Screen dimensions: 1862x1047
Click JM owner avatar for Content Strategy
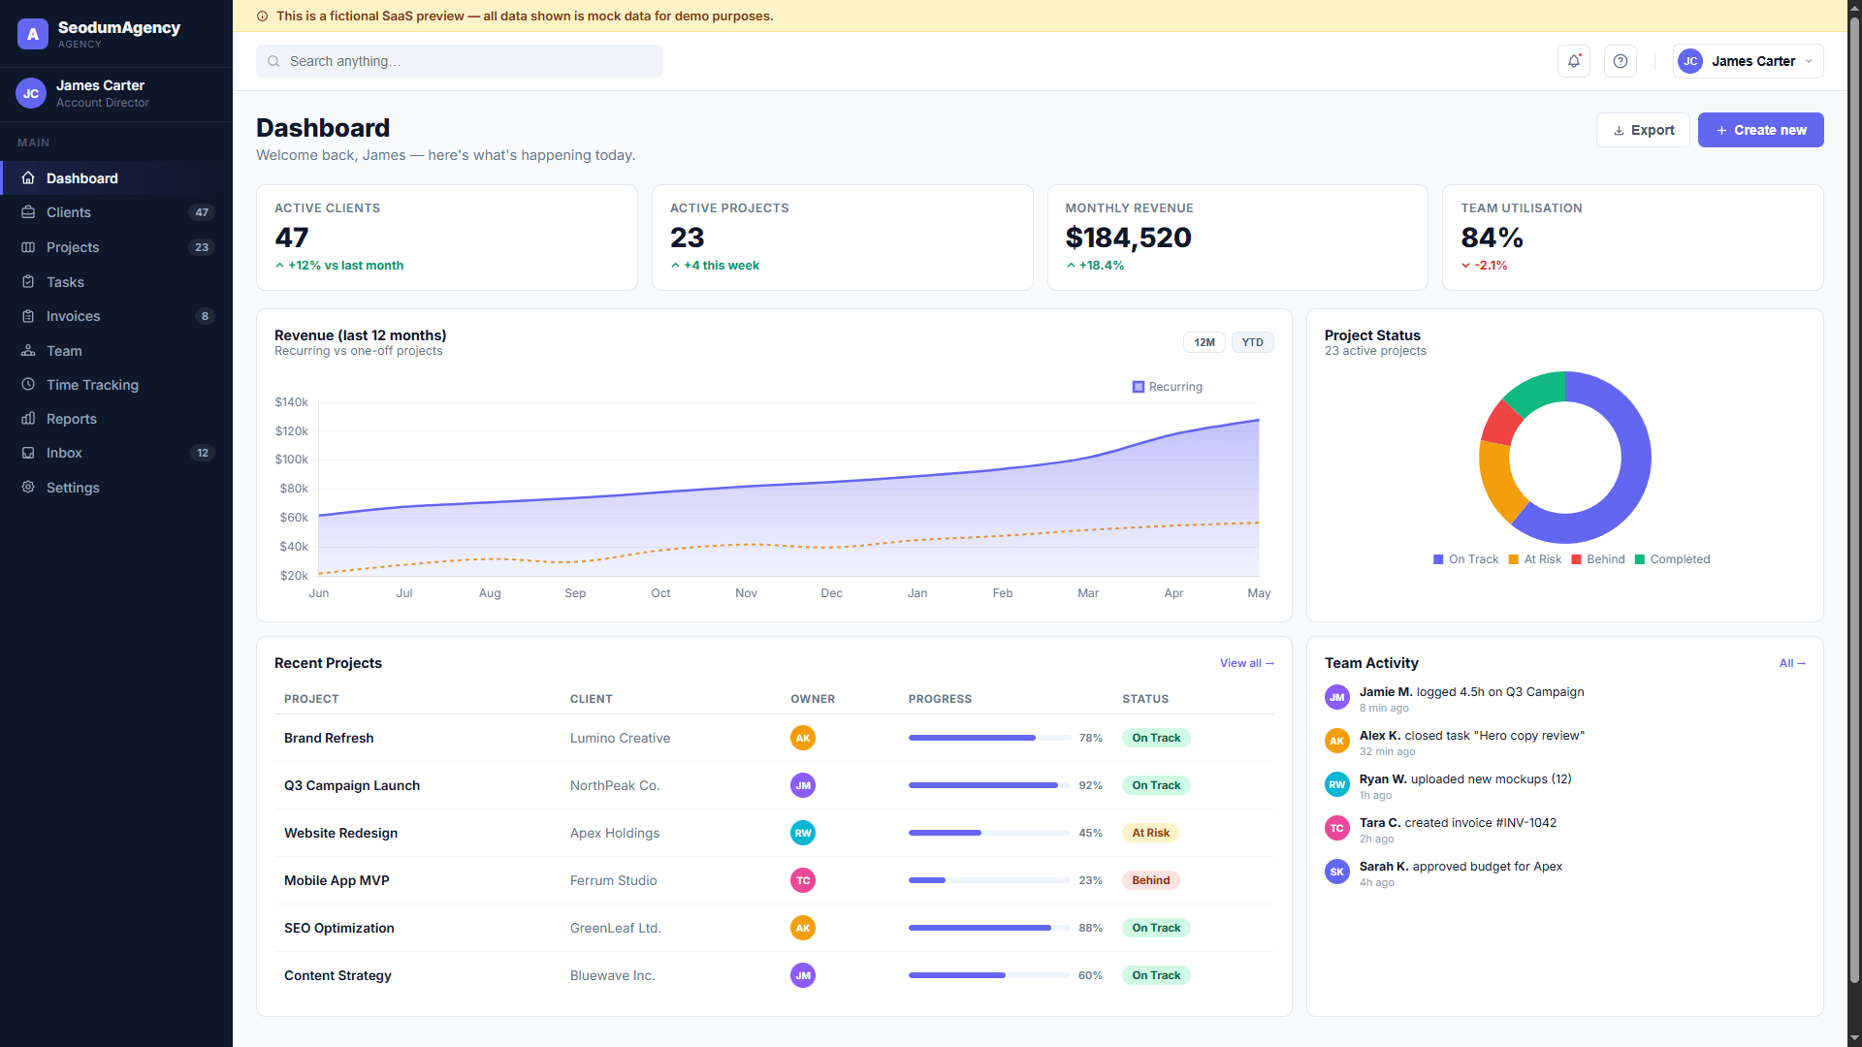803,975
